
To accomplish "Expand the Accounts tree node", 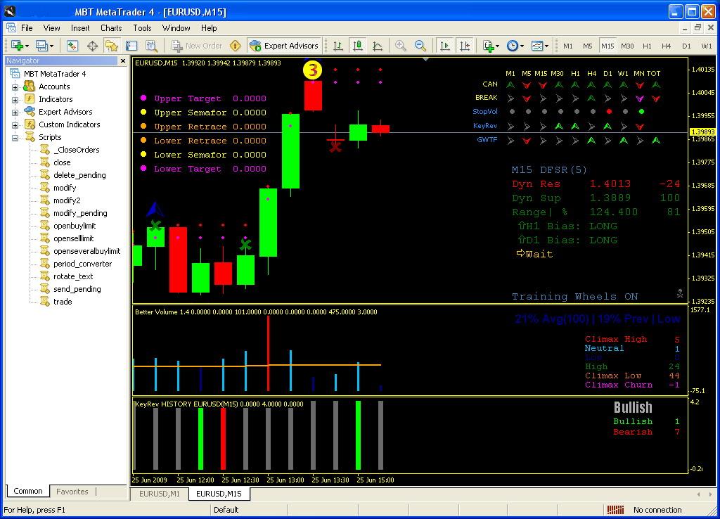I will pos(15,87).
